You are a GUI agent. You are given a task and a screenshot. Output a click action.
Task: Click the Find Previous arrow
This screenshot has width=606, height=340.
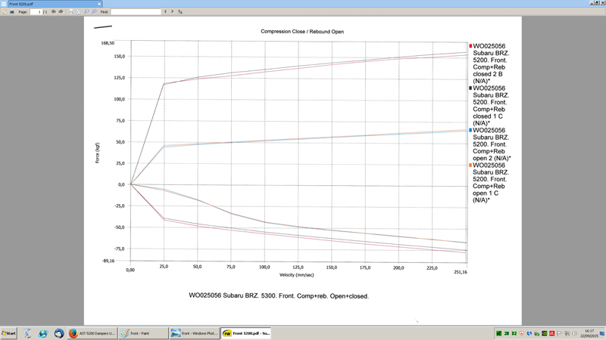coord(166,12)
